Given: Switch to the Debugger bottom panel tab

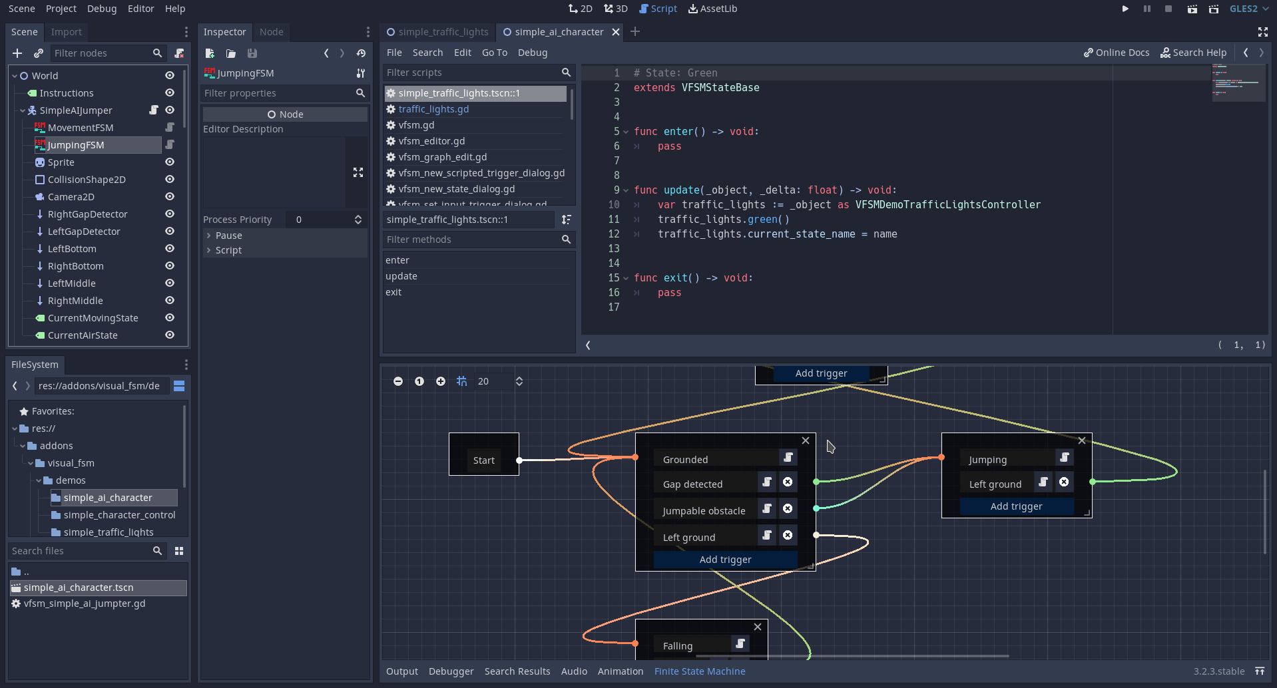Looking at the screenshot, I should pyautogui.click(x=451, y=671).
